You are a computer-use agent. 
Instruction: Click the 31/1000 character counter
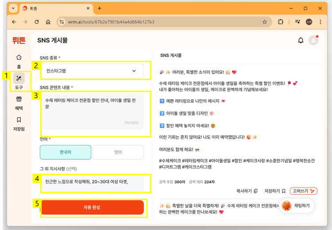coord(131,123)
